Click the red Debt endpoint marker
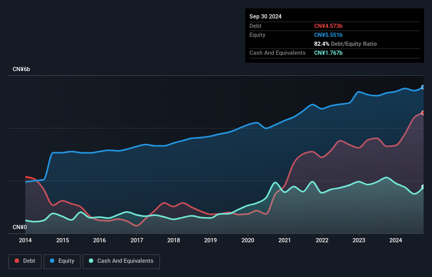432x277 pixels. click(x=423, y=113)
